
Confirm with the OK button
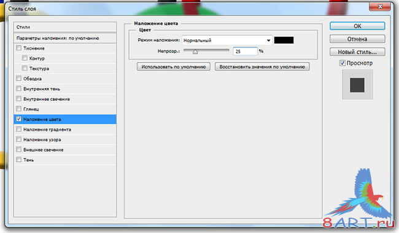pyautogui.click(x=357, y=26)
